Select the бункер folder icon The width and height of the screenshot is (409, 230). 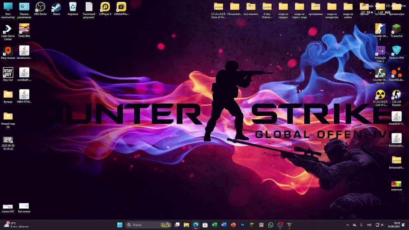(x=8, y=96)
